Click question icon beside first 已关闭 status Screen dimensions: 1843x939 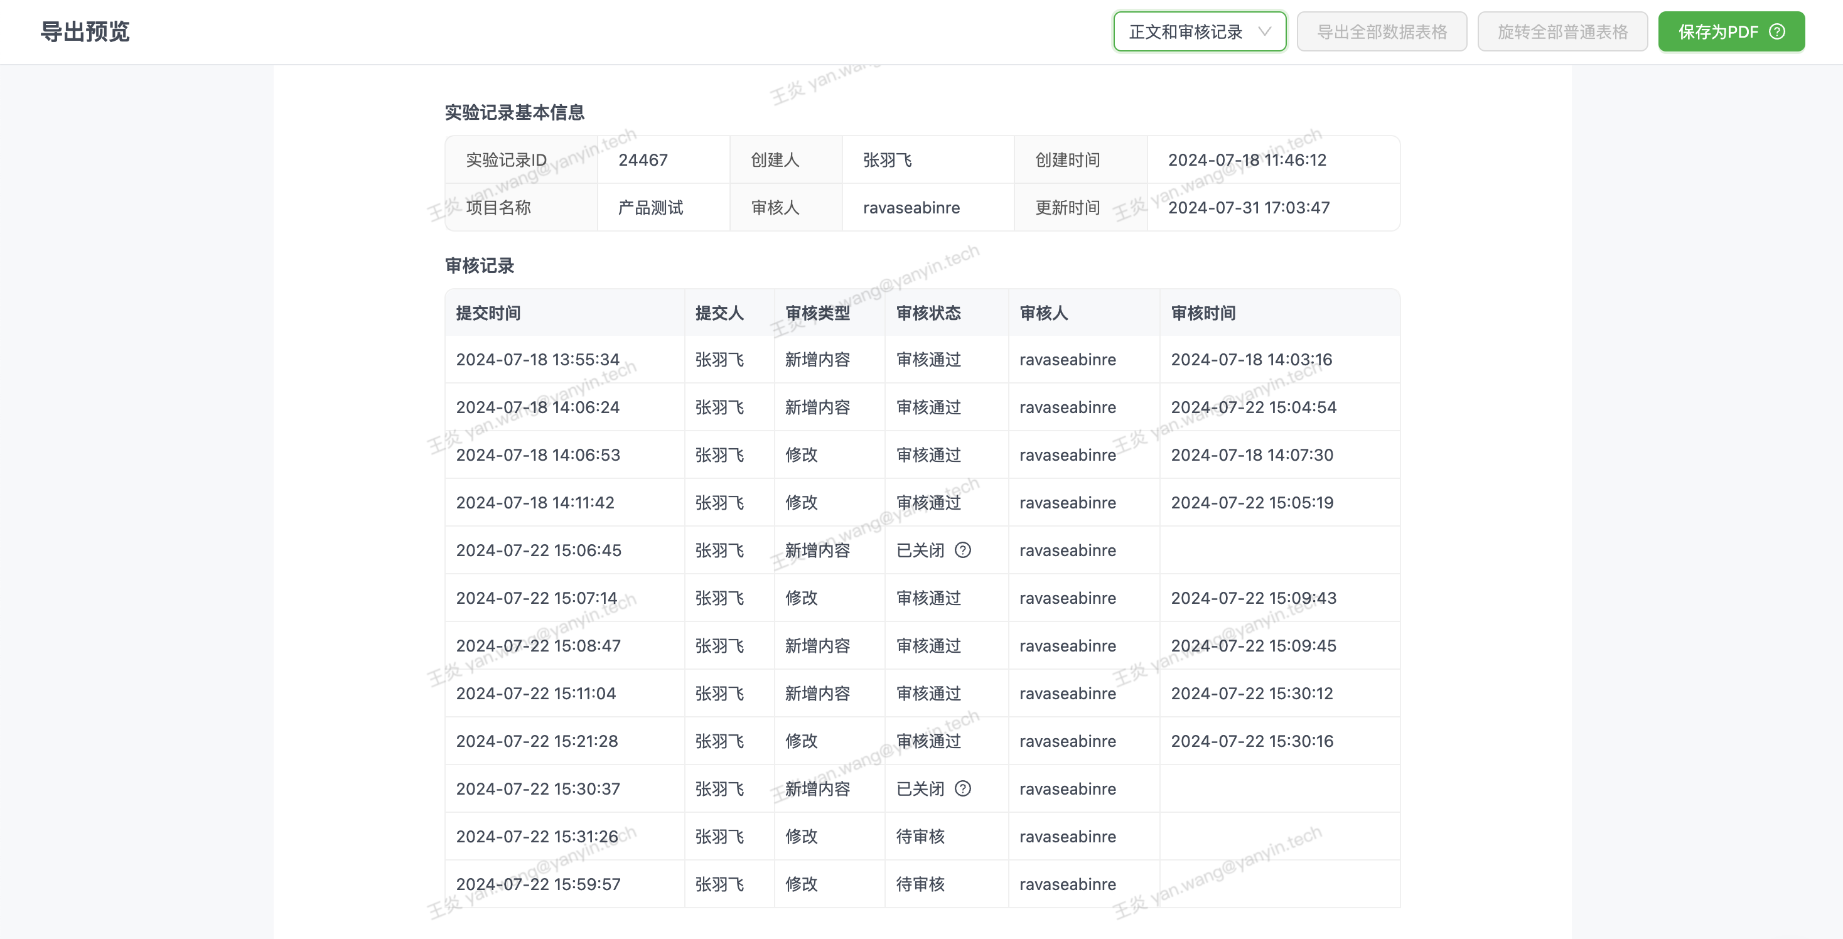pos(963,550)
